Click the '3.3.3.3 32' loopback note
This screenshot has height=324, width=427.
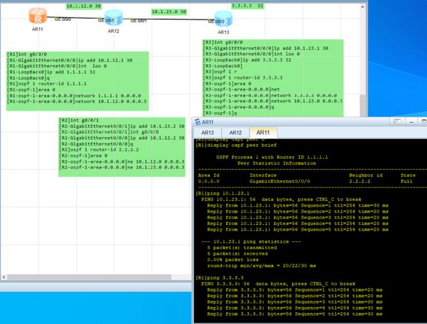click(x=248, y=6)
